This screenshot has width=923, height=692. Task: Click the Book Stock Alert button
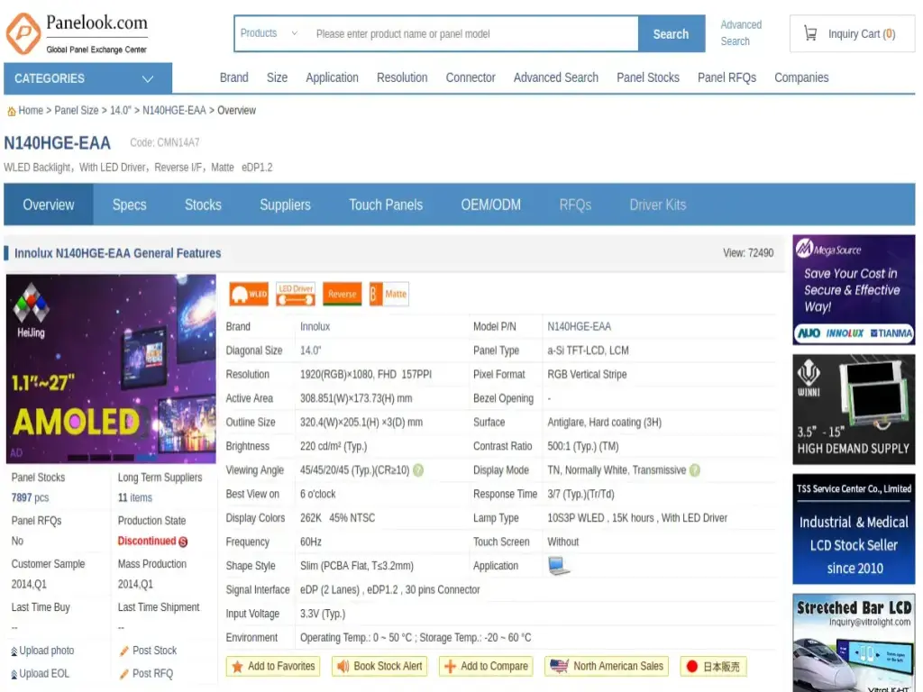(379, 667)
